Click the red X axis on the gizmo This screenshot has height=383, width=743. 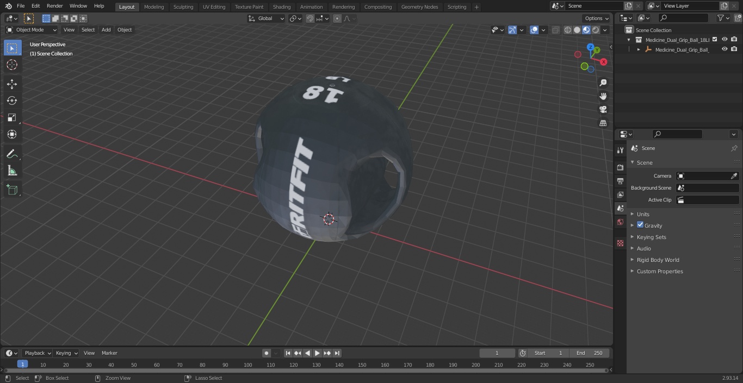603,62
